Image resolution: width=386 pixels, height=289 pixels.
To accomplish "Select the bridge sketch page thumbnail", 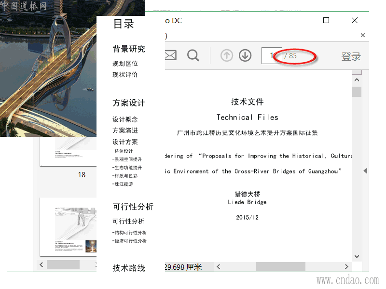I will point(68,227).
